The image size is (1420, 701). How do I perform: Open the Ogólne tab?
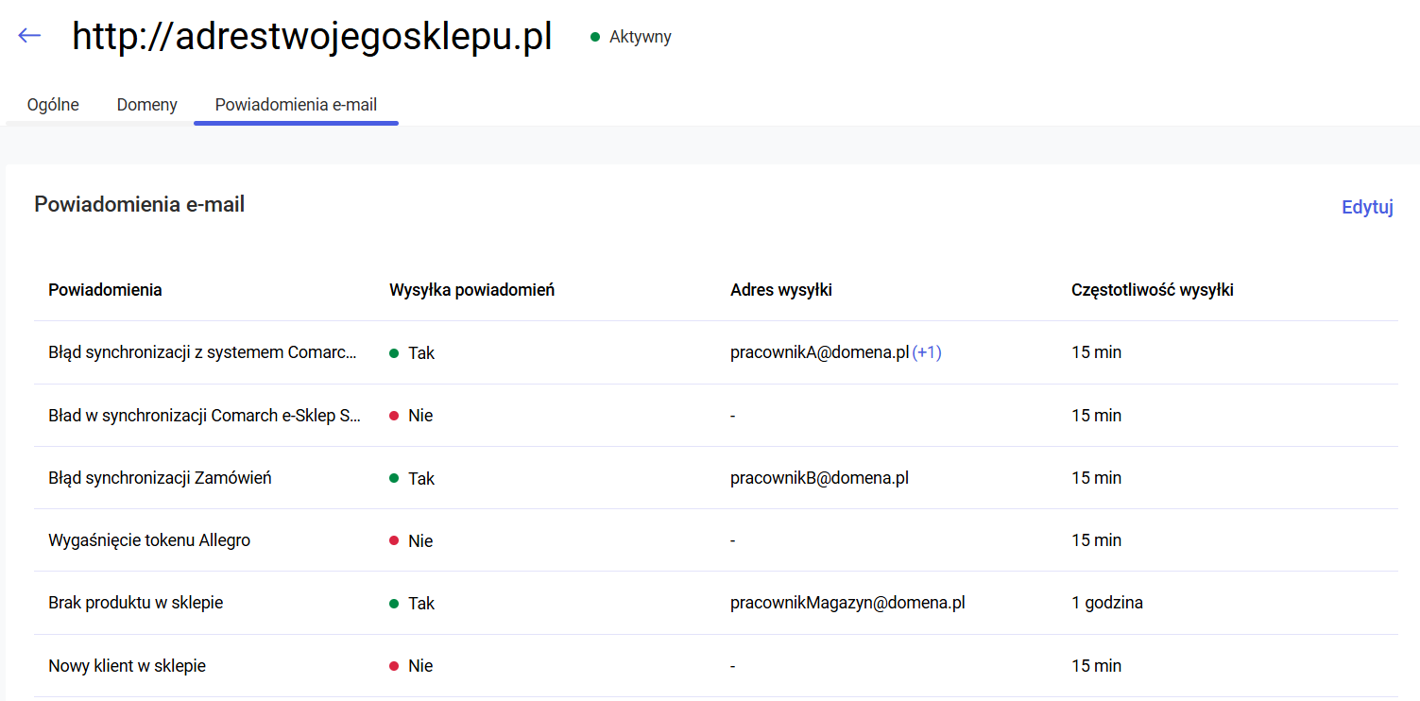(x=53, y=105)
